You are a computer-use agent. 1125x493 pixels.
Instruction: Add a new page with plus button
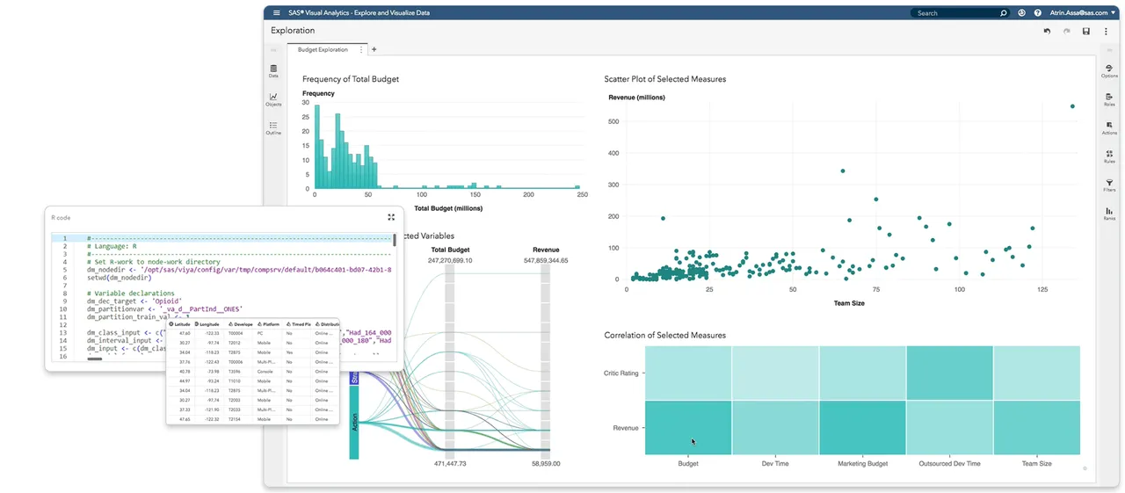coord(374,50)
